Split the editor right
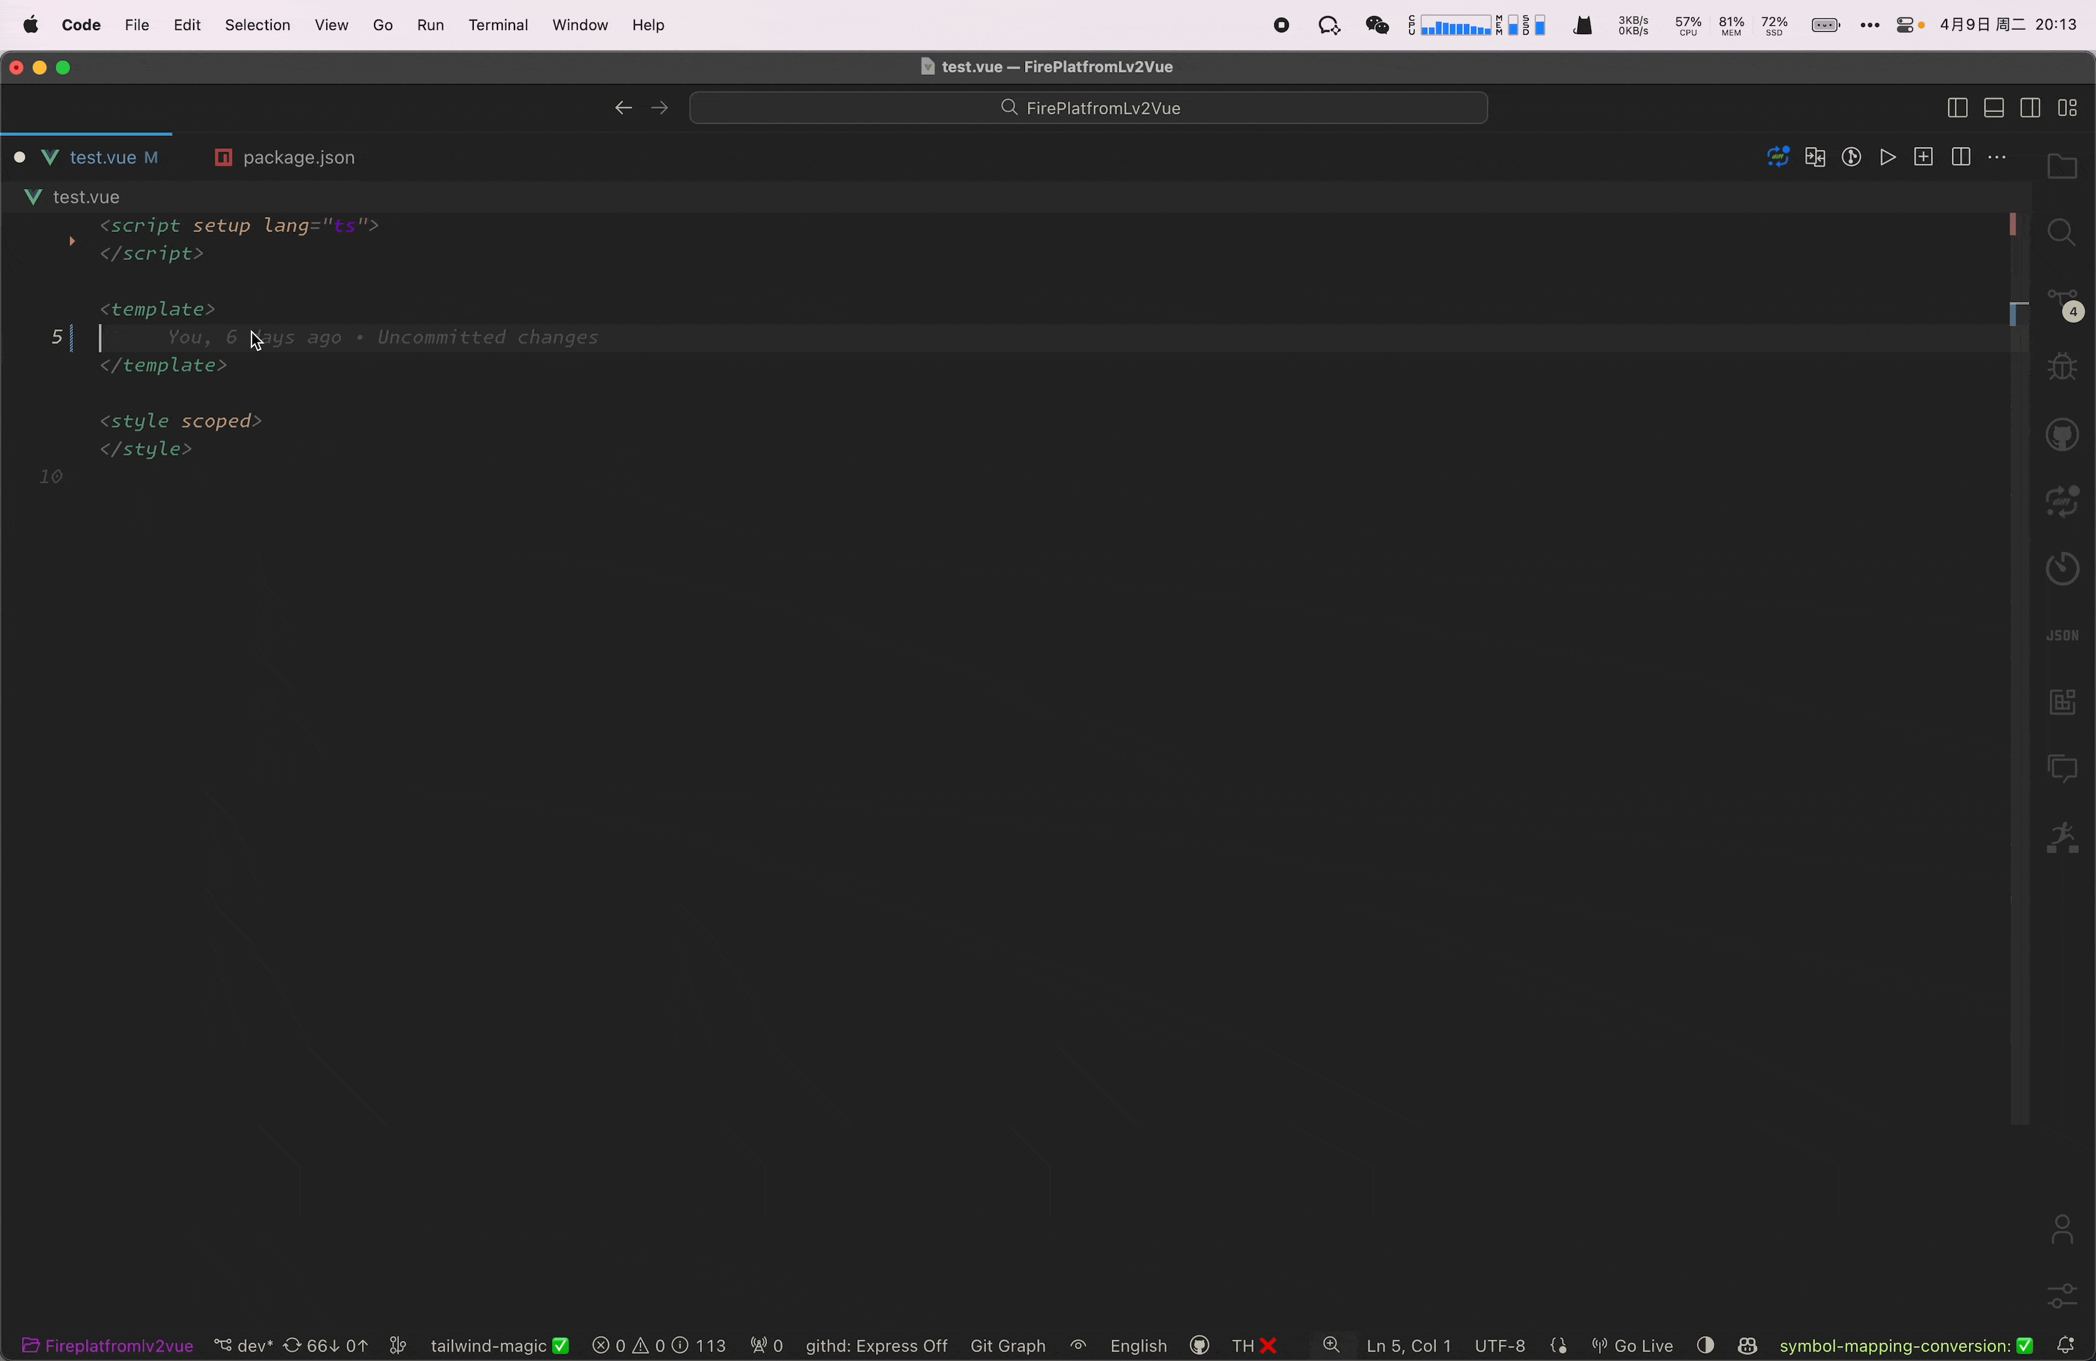 click(1960, 158)
